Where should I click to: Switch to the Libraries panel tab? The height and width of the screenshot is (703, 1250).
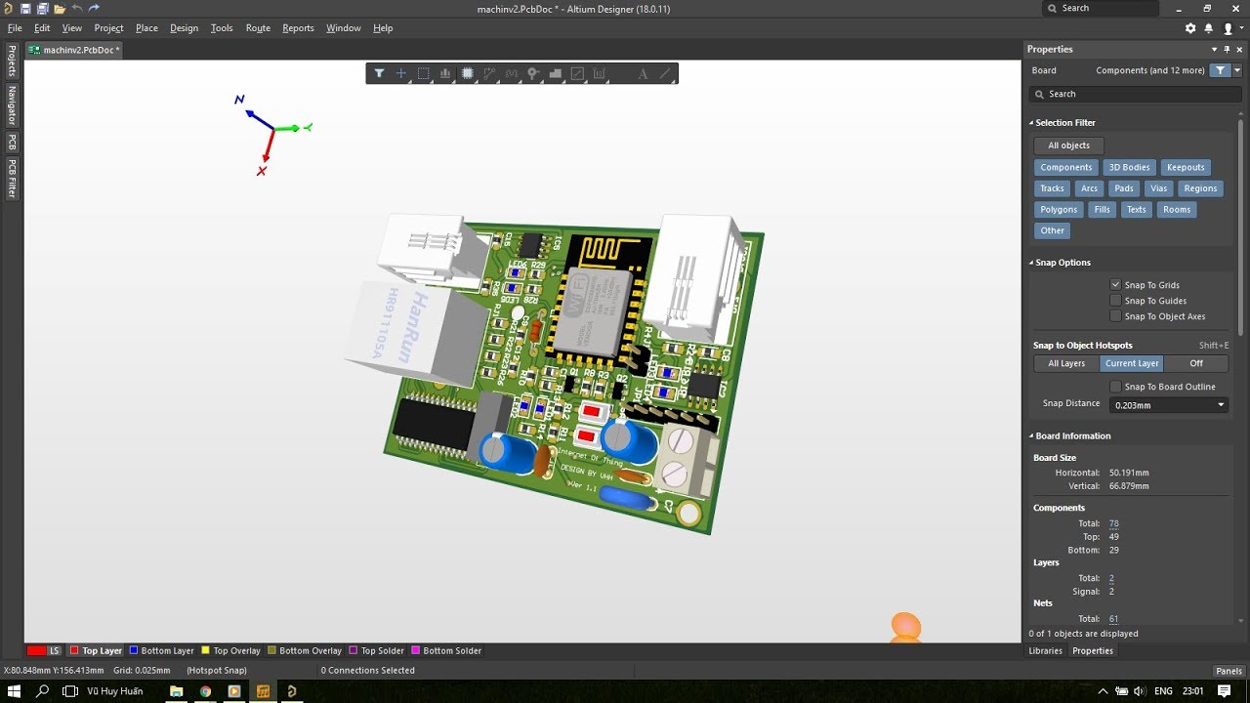tap(1045, 651)
